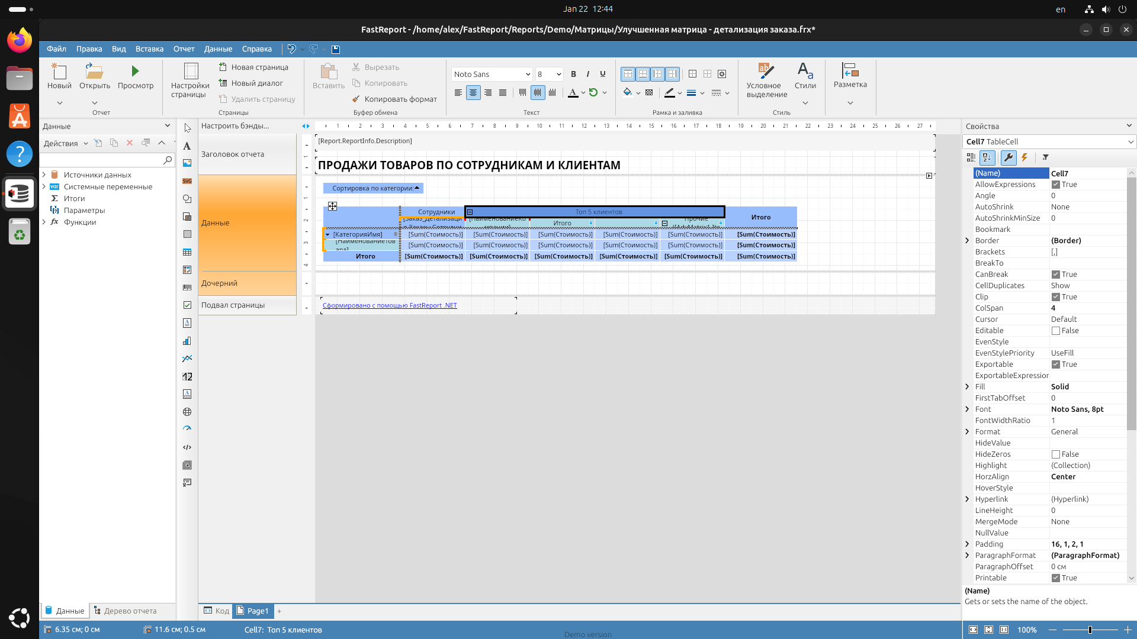Center-align text horizontally in toolbar
The width and height of the screenshot is (1137, 639).
(473, 93)
